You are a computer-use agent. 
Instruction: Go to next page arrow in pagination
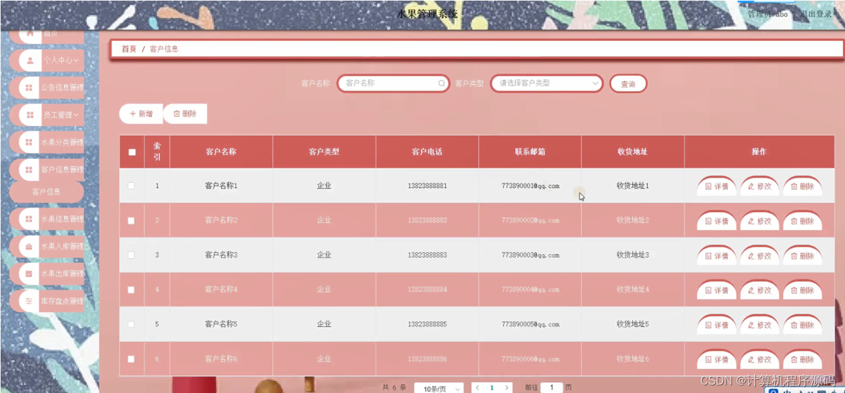507,388
